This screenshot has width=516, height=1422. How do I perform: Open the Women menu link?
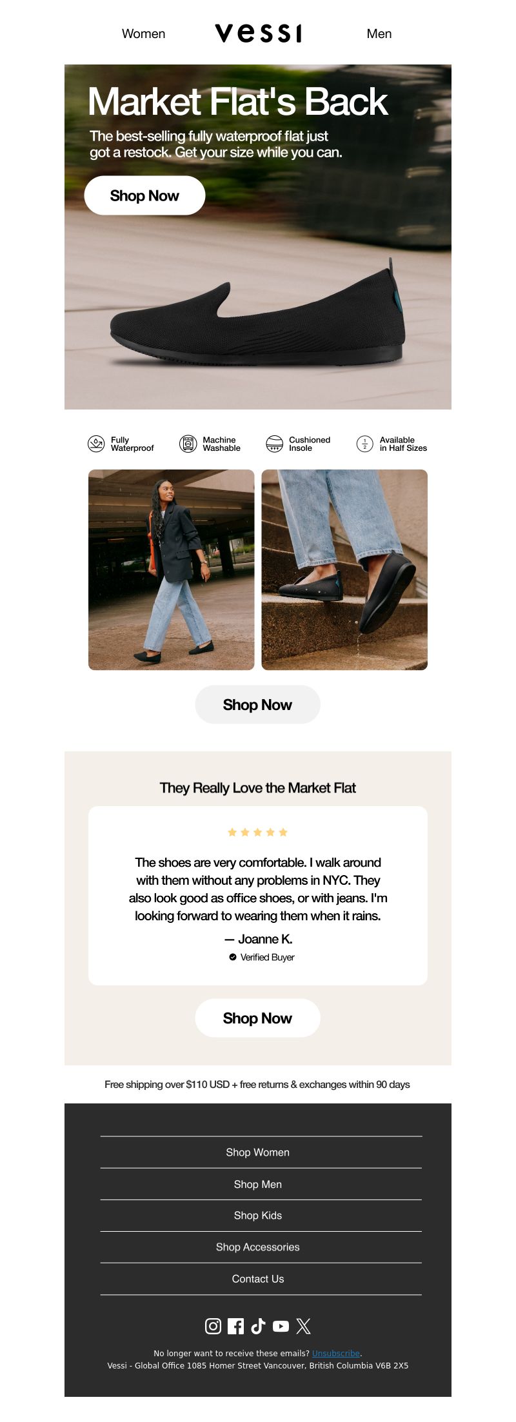[x=143, y=34]
